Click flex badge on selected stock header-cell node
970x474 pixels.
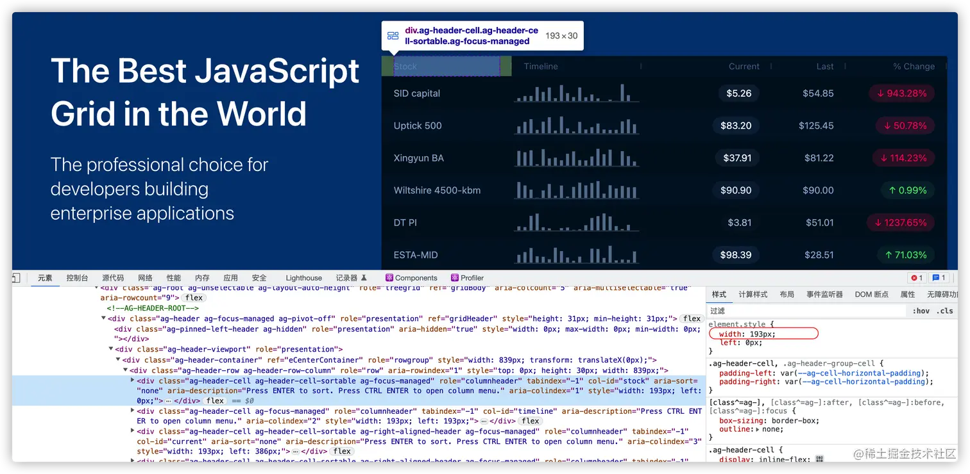click(x=215, y=401)
